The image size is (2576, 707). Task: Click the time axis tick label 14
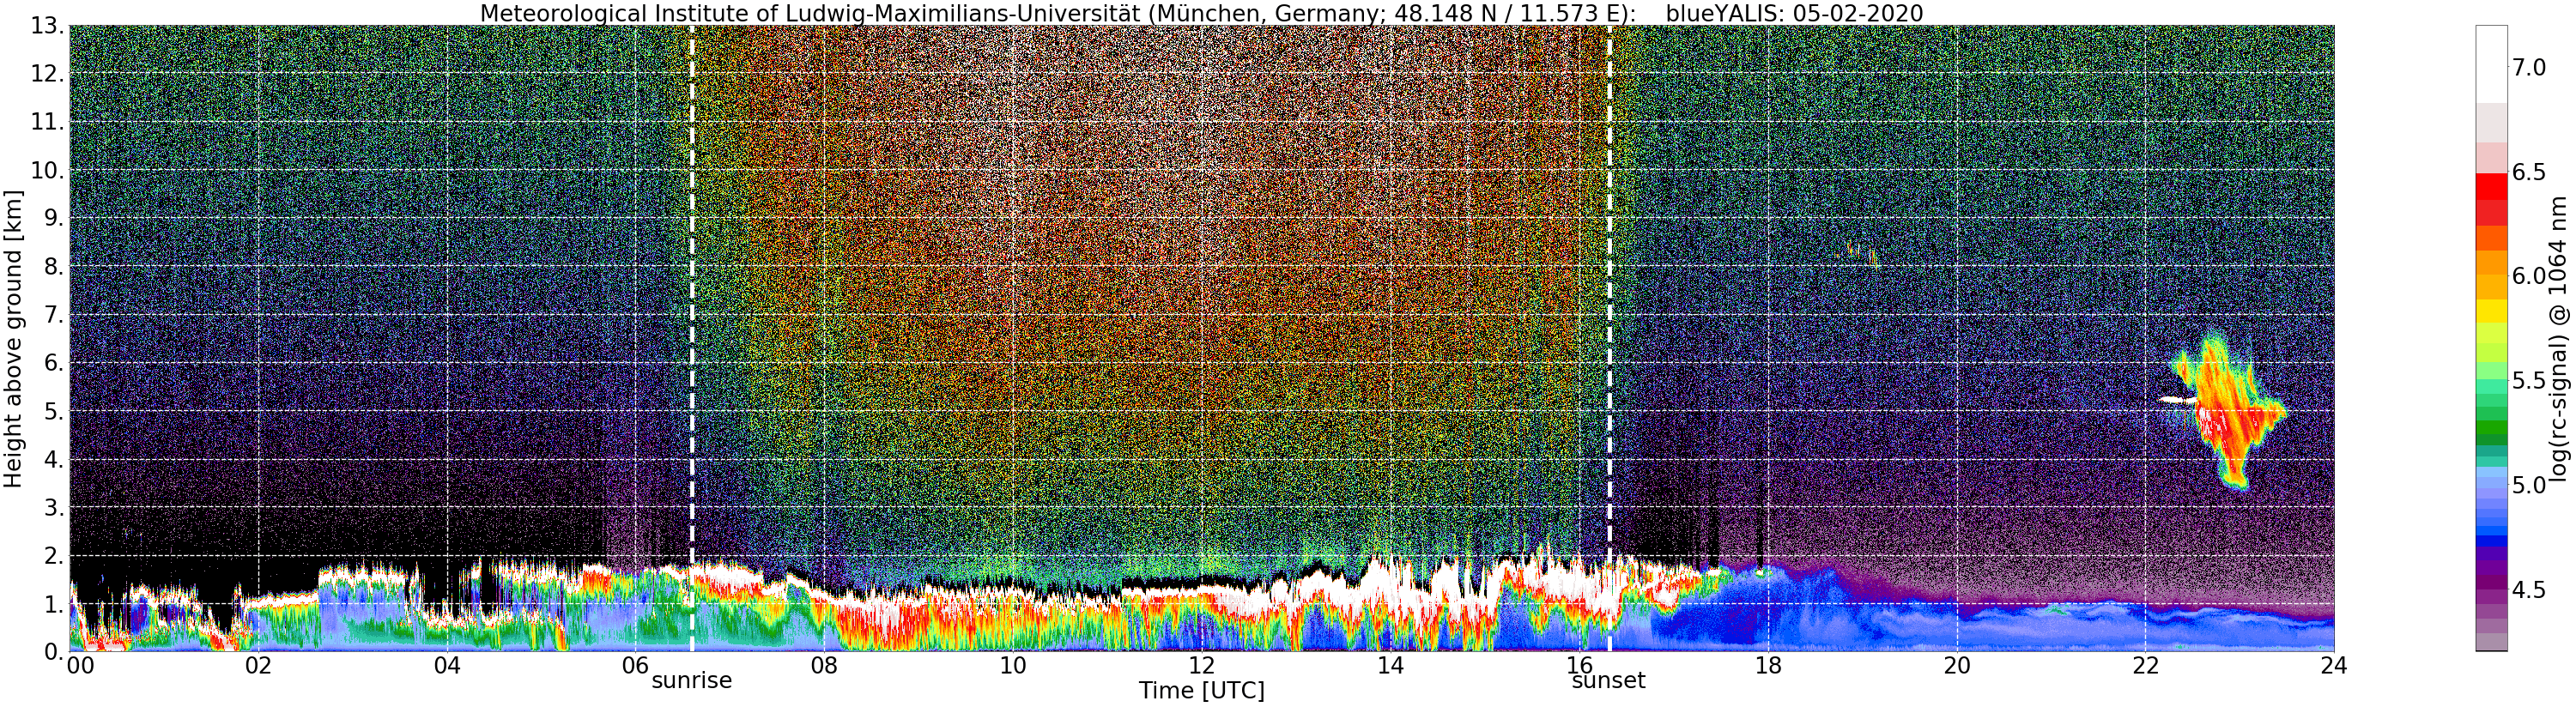pos(1390,666)
